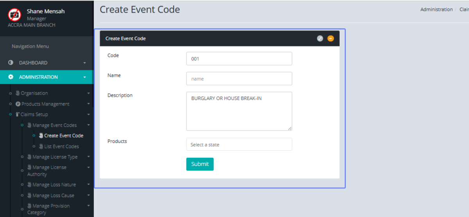Click the Claims Setup icon
469x217 pixels.
pos(18,115)
